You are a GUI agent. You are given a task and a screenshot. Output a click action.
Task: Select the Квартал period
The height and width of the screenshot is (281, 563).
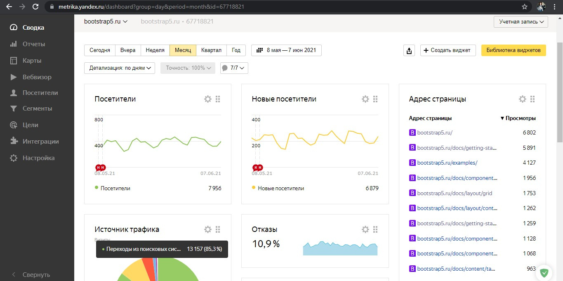coord(211,50)
